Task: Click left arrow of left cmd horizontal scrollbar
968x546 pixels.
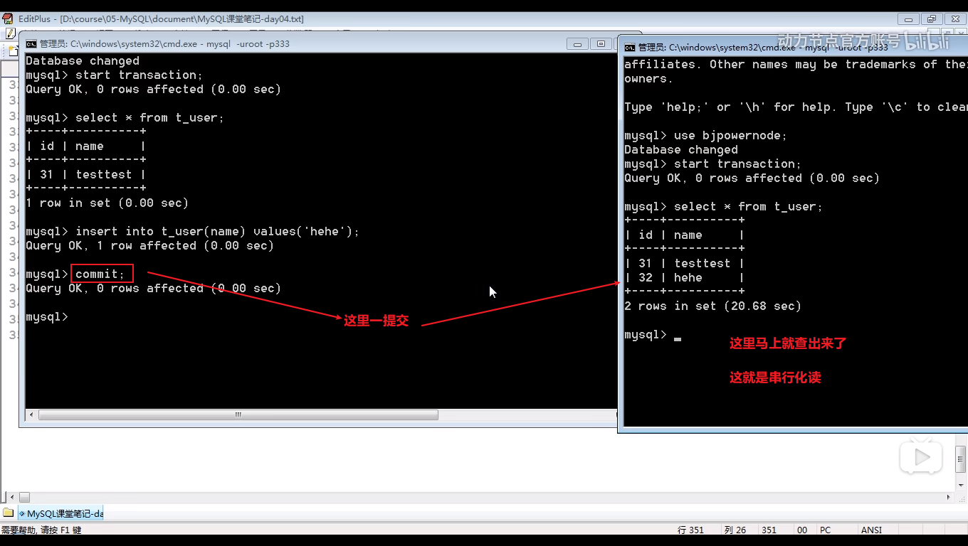Action: [x=31, y=415]
